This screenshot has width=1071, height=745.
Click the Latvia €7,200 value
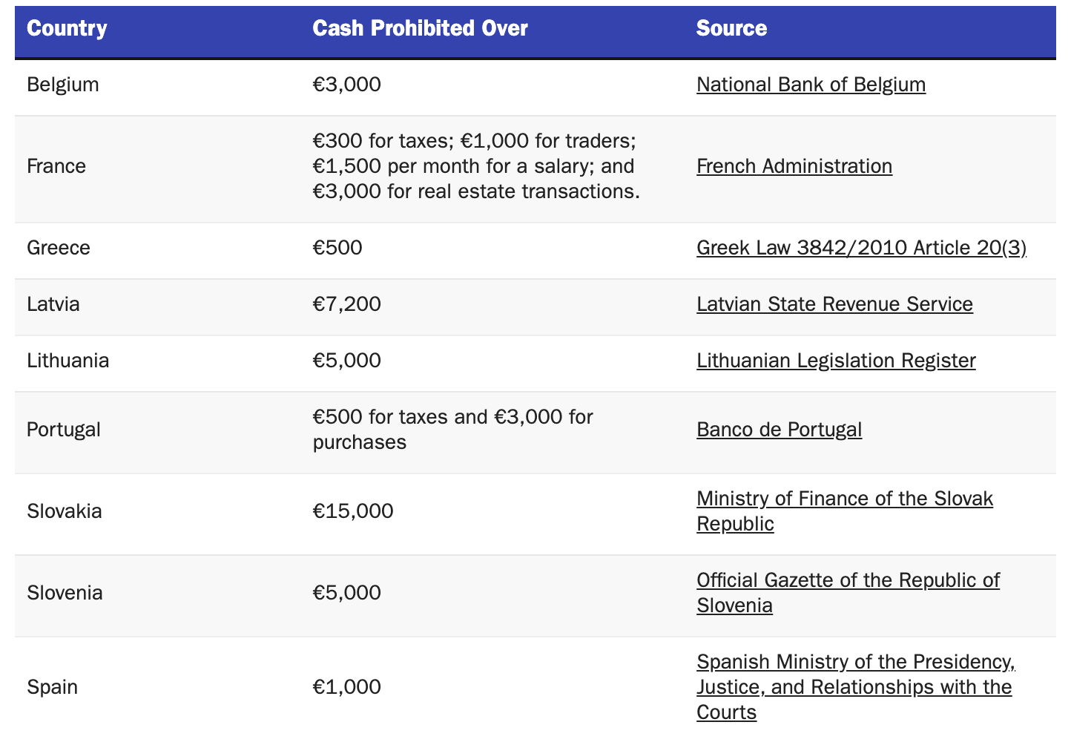346,304
